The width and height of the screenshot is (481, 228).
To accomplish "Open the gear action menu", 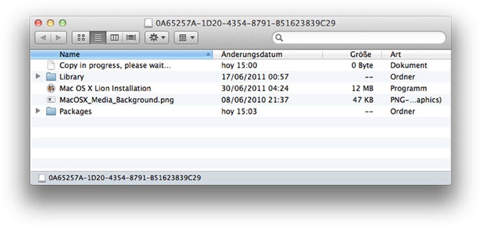I will (x=157, y=38).
